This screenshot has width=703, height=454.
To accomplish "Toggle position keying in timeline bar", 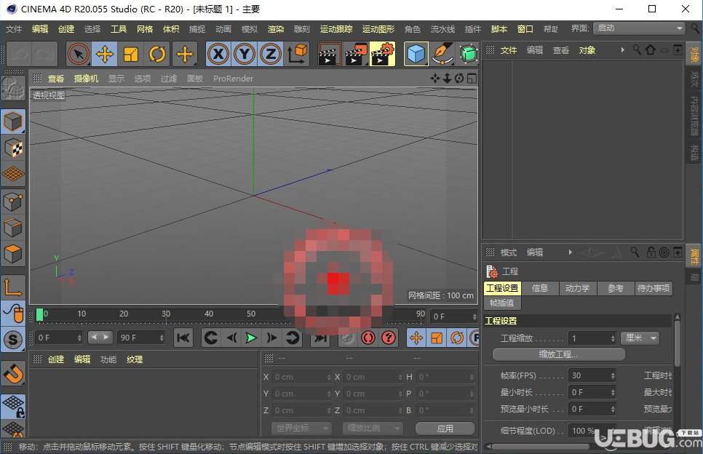I will 416,338.
